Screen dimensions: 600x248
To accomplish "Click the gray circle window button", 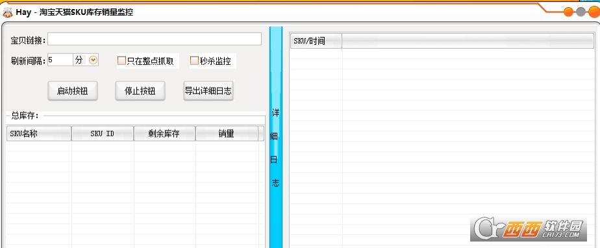I will pos(581,12).
